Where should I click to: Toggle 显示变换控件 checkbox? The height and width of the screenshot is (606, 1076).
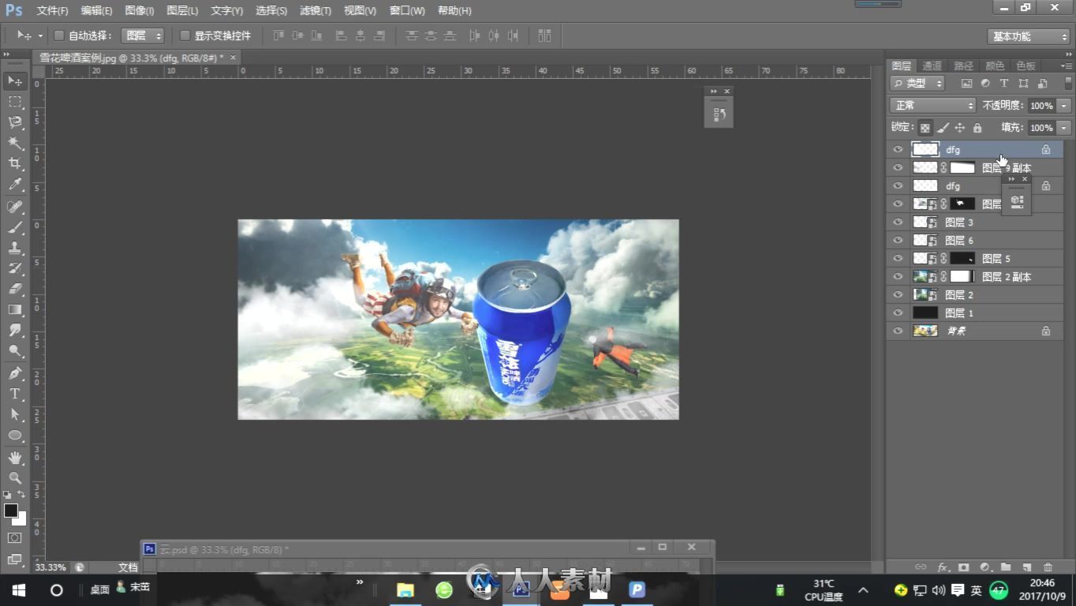[185, 36]
